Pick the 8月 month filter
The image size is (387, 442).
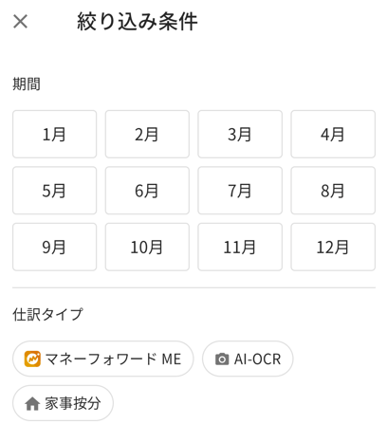pyautogui.click(x=333, y=191)
